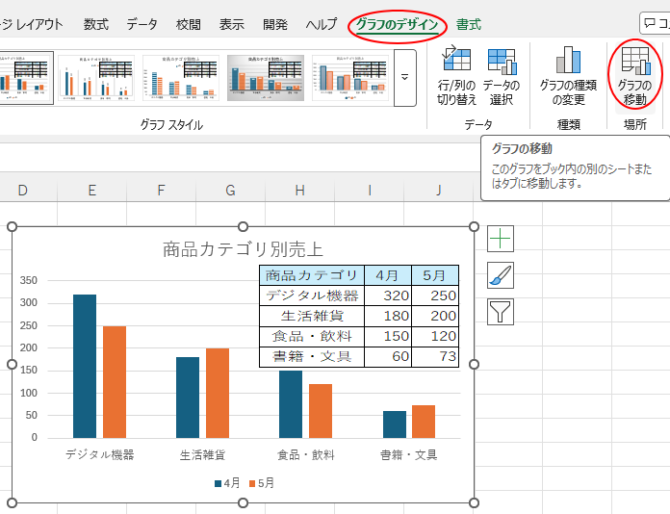
Task: Click table header cell 商品カテゴリ
Action: [x=312, y=275]
